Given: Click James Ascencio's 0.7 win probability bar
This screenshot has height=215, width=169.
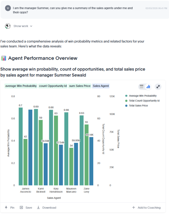Looking at the screenshot, I should 21,146.
